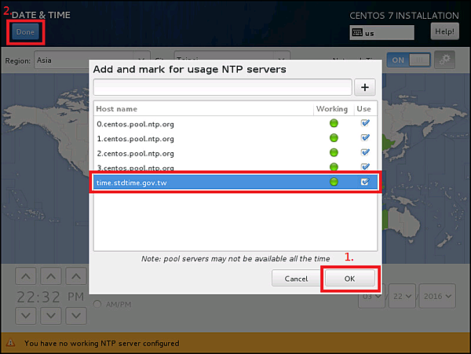Select the time.stdtime.gov.tw row
This screenshot has height=354, width=471.
click(235, 182)
